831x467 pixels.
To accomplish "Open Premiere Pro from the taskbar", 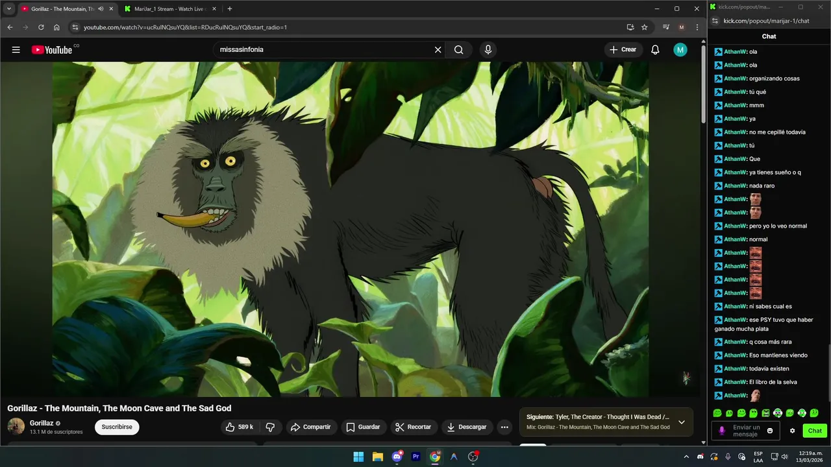I will click(x=416, y=457).
